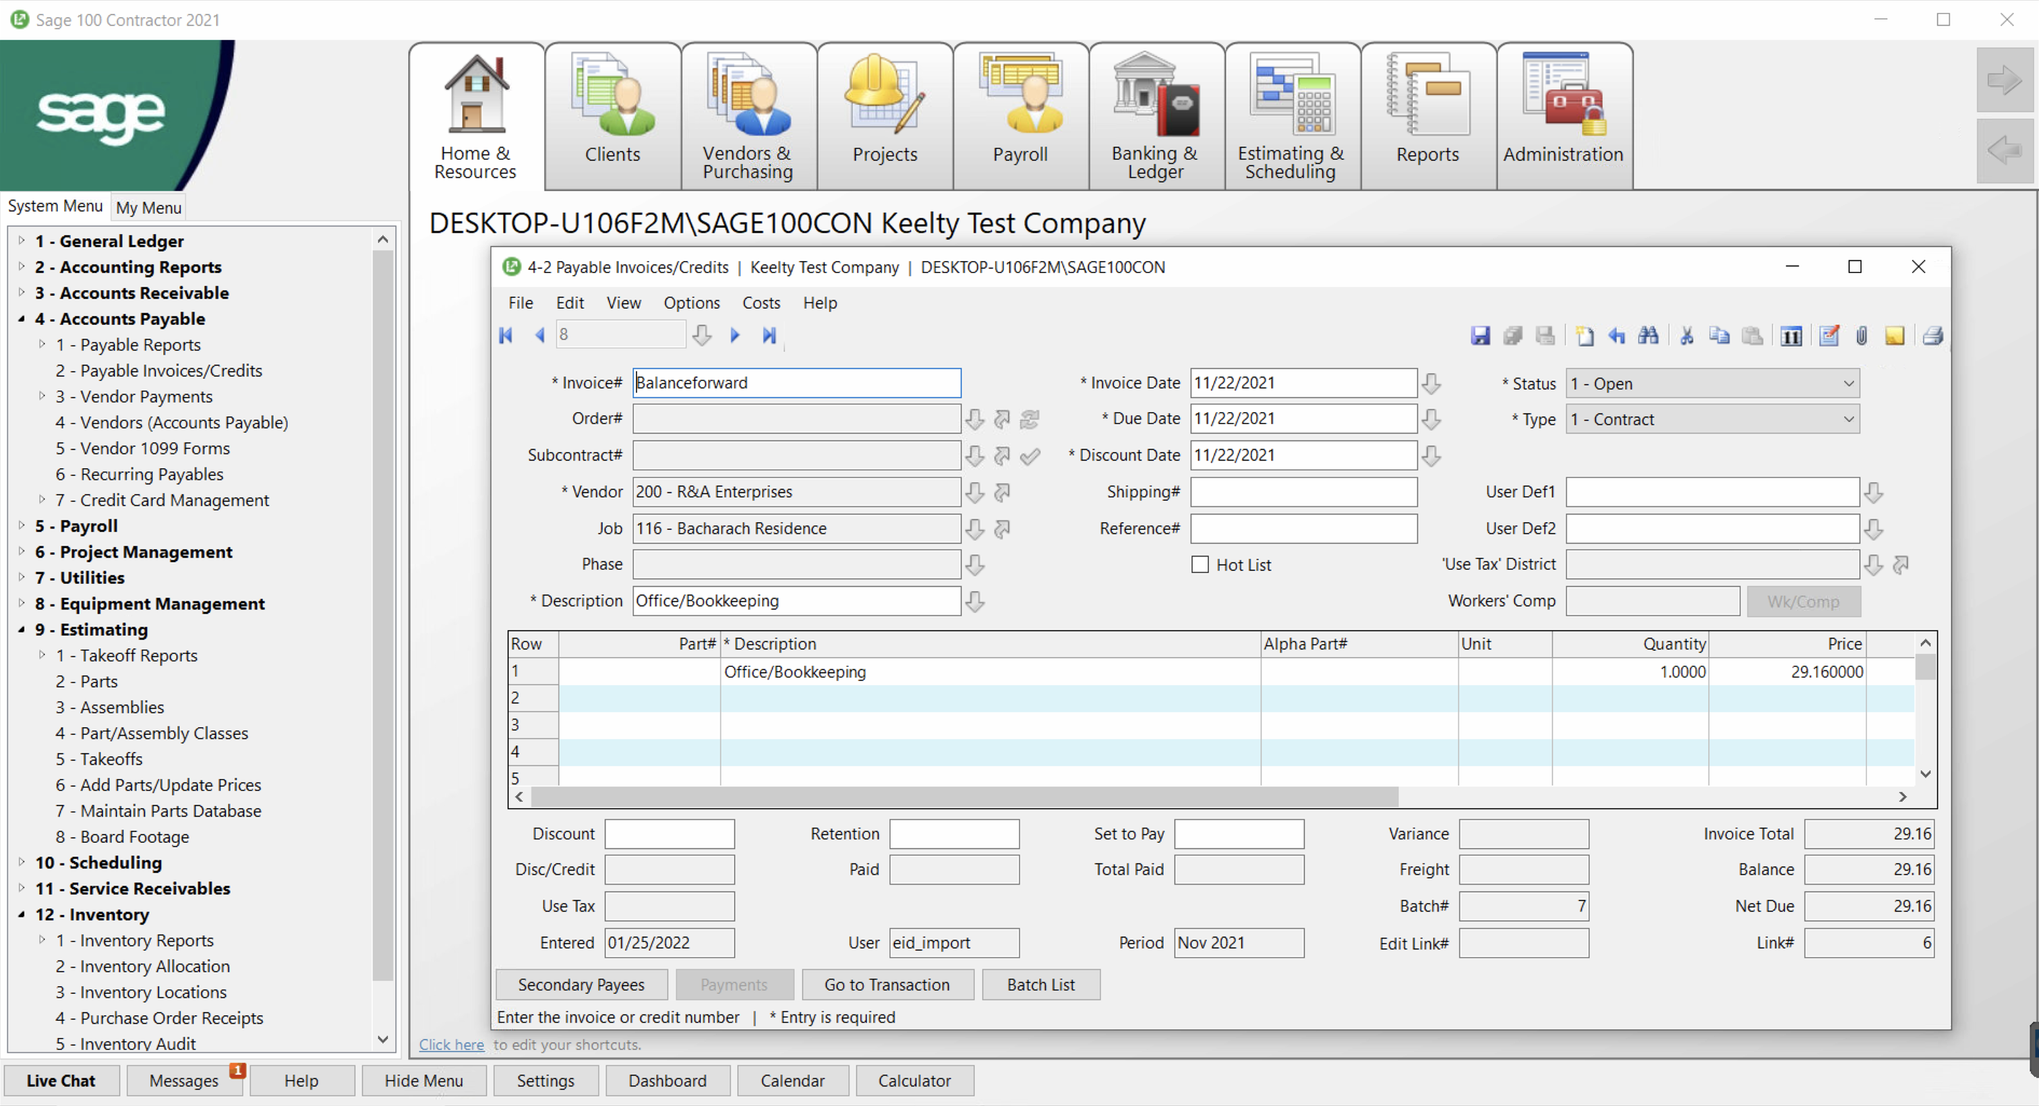Expand the Payroll tree node

(x=22, y=525)
